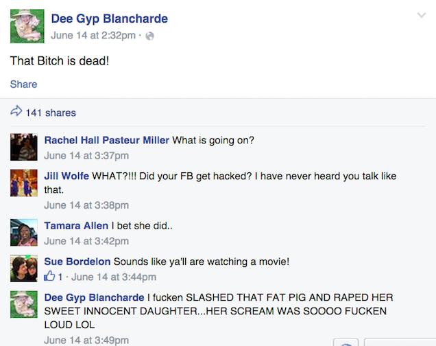Click comment timestamp June 14 at 3:49pm
The image size is (436, 346).
click(86, 340)
